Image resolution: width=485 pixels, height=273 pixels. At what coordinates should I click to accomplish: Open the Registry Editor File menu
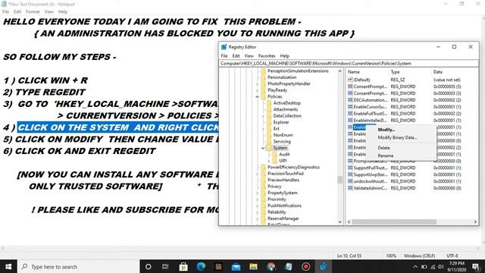pyautogui.click(x=224, y=56)
